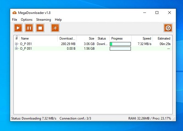
Task: Click the 7.32 MB/s speed cell
Action: [145, 44]
